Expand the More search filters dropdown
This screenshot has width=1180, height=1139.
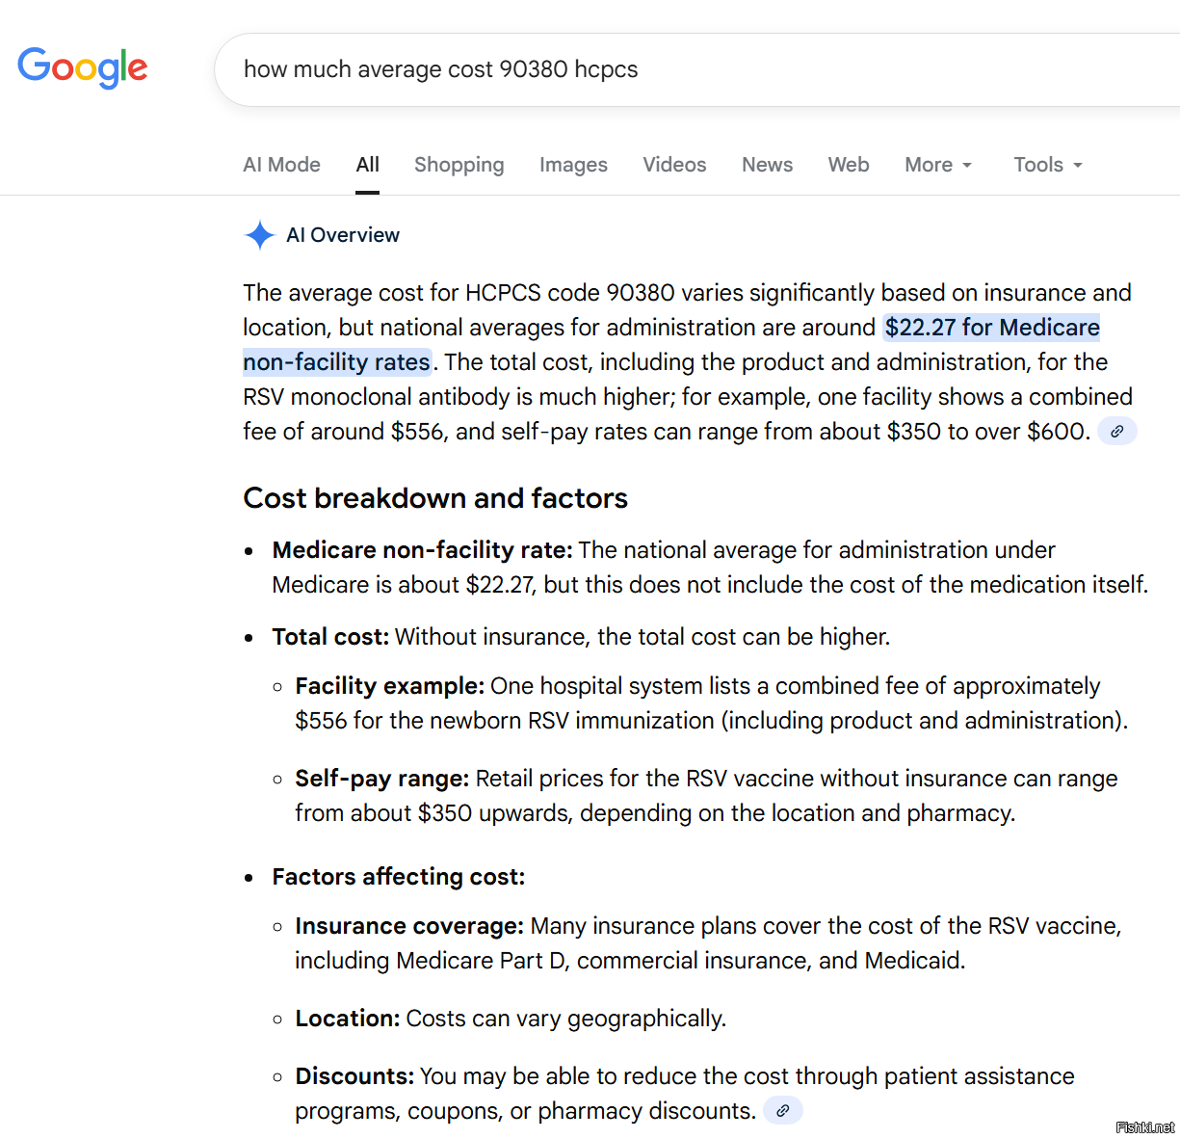click(x=937, y=165)
